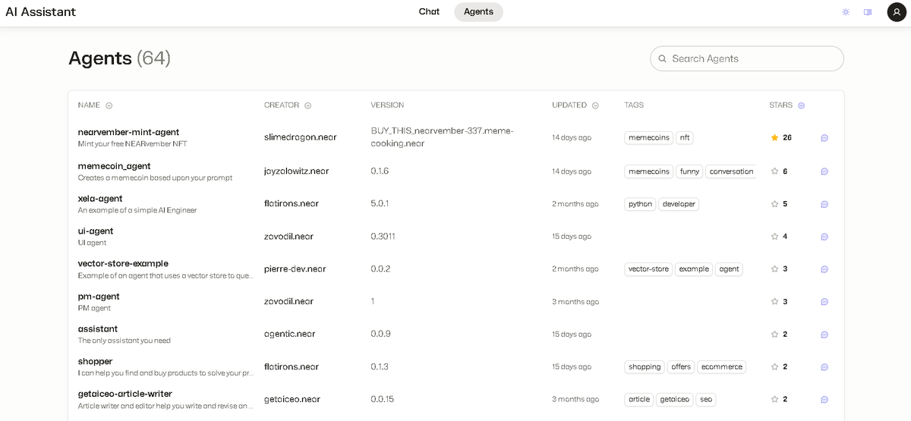Click the python tag

click(x=640, y=204)
